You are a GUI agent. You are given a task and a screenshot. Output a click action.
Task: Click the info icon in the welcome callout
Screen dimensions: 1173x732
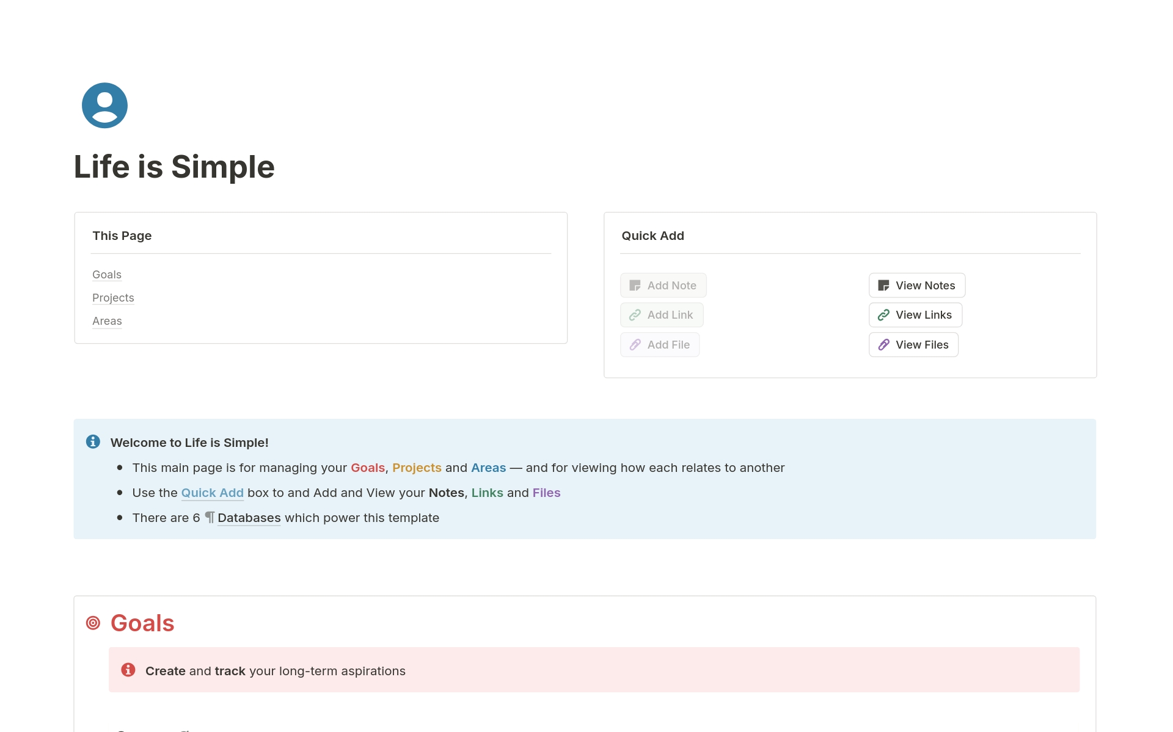[93, 441]
